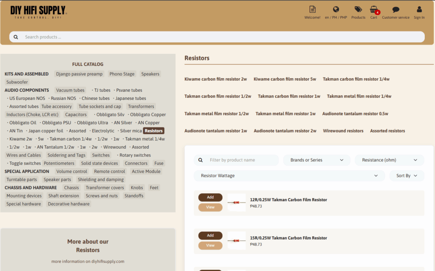Open the language and currency globe icon
The height and width of the screenshot is (271, 435).
click(x=336, y=10)
